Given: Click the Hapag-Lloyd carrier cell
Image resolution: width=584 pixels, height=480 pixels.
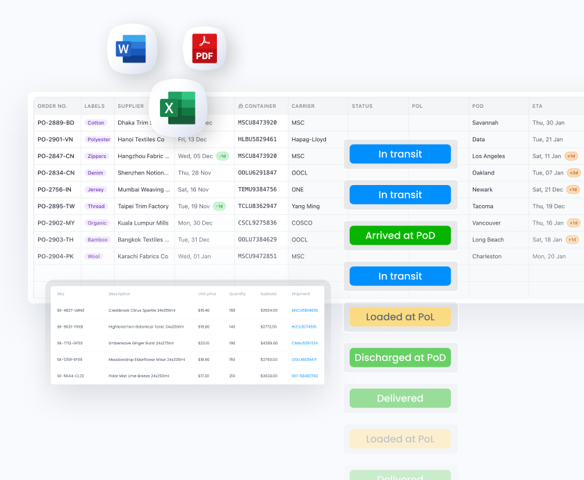Looking at the screenshot, I should [x=309, y=139].
